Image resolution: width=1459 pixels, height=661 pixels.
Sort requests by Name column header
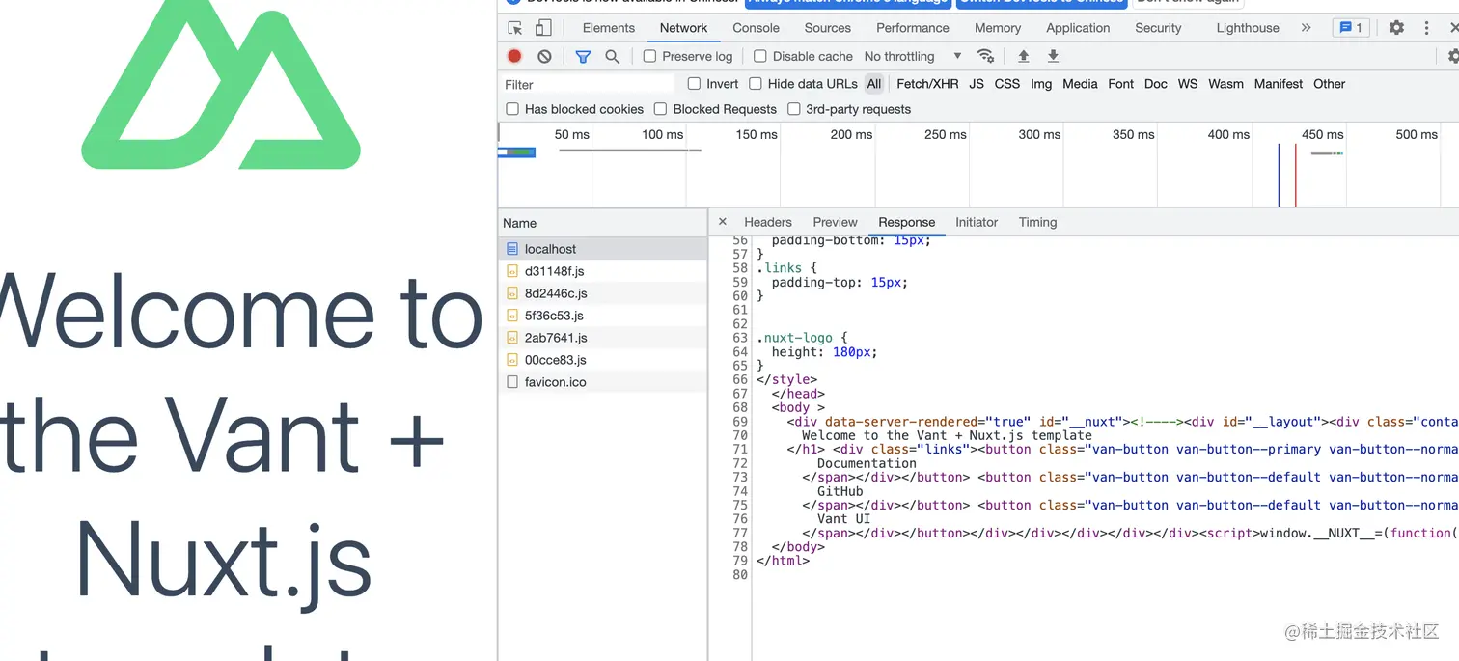603,223
